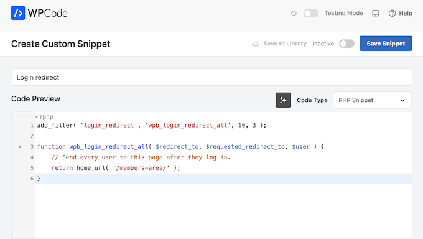Viewport: 423px width, 239px height.
Task: Click the Help question mark icon
Action: (393, 13)
